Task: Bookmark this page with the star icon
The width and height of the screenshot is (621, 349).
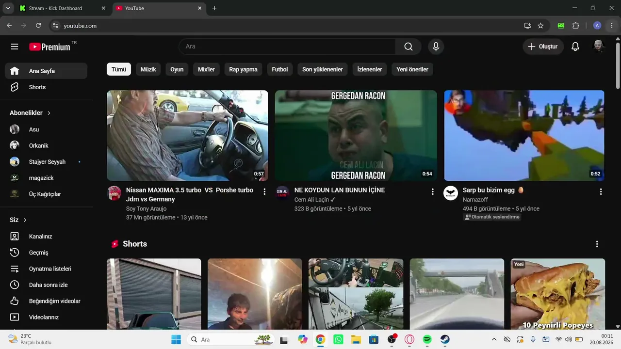Action: click(540, 26)
